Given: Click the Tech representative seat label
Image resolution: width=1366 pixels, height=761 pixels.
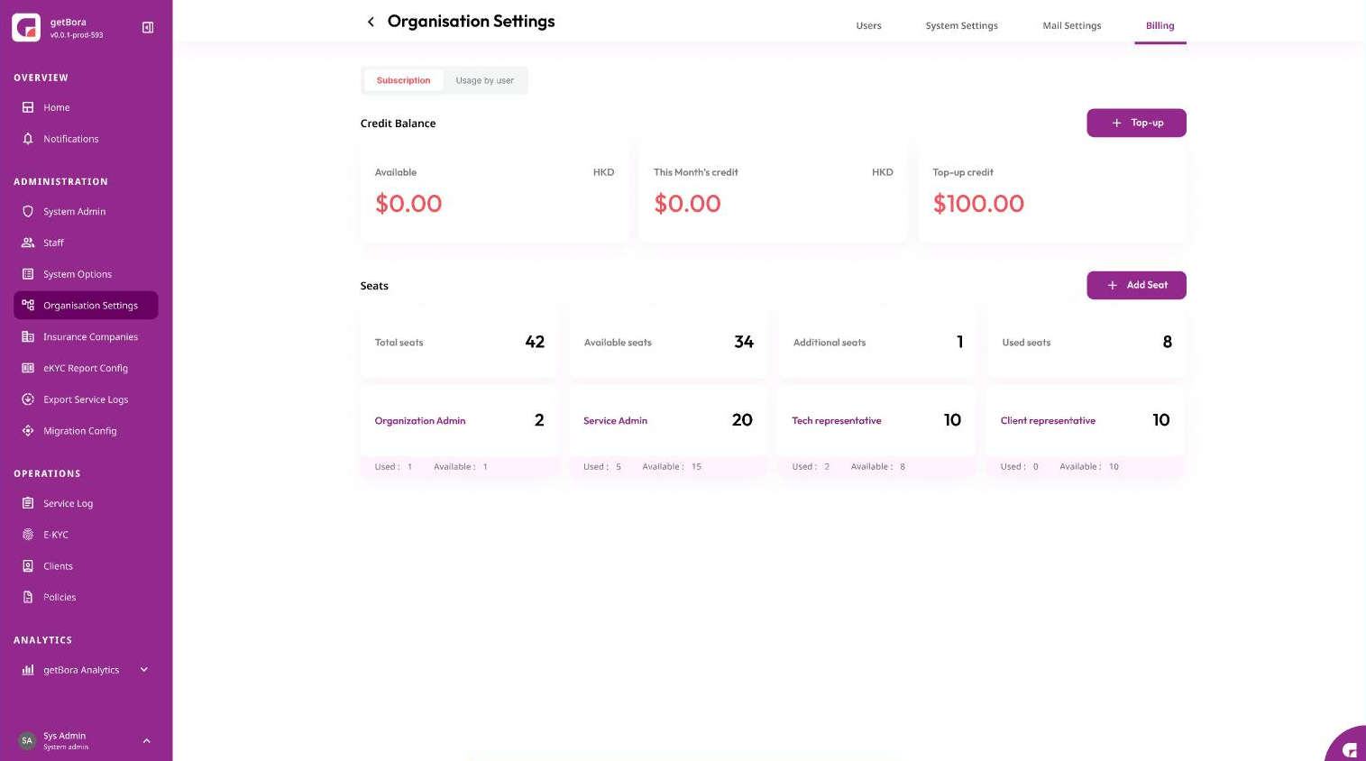Looking at the screenshot, I should [x=837, y=420].
